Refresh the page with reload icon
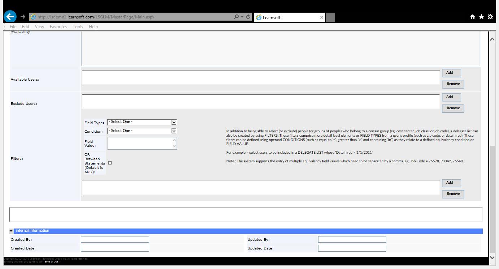The image size is (499, 269). coord(248,17)
